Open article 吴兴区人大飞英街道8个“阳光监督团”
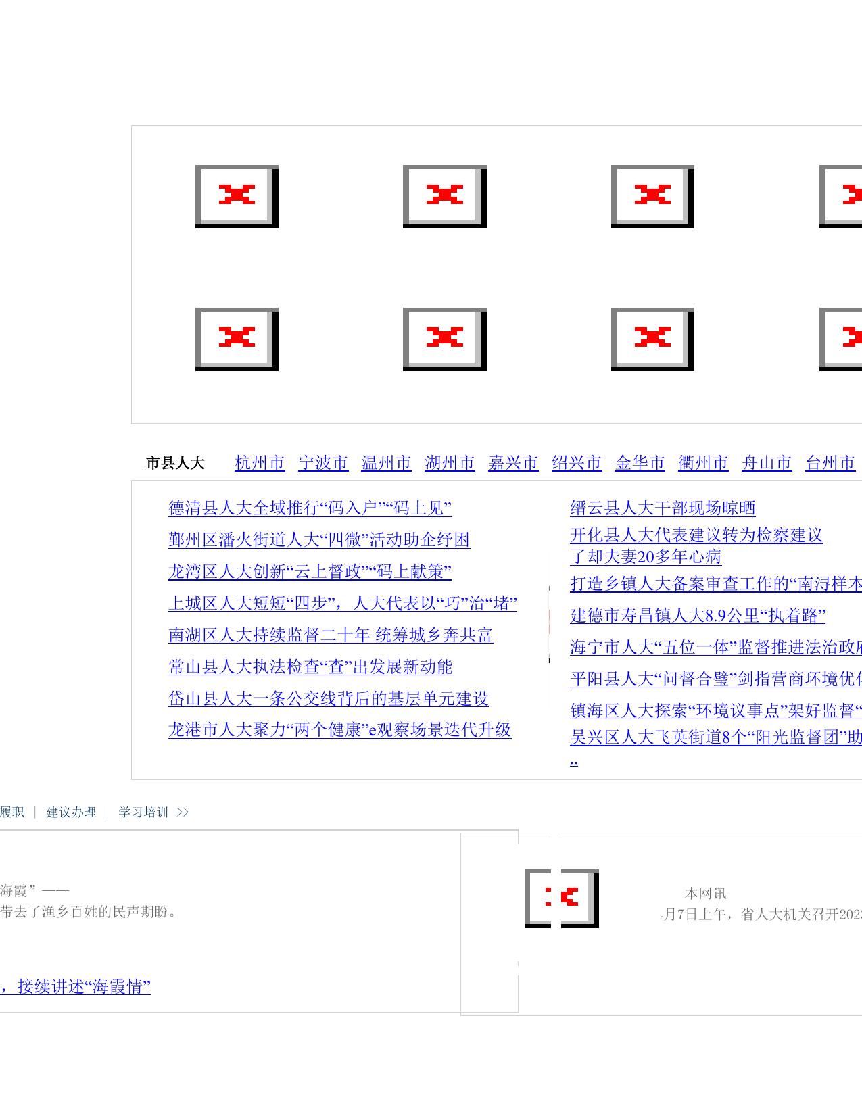Image resolution: width=862 pixels, height=1116 pixels. click(x=716, y=737)
